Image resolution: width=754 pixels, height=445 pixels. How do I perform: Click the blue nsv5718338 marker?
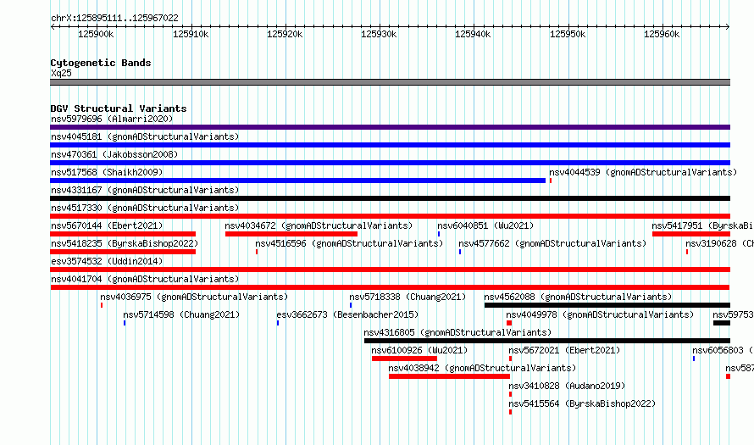pyautogui.click(x=351, y=305)
